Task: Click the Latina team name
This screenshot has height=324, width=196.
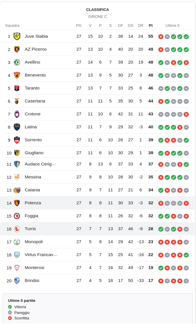Action: pyautogui.click(x=31, y=127)
